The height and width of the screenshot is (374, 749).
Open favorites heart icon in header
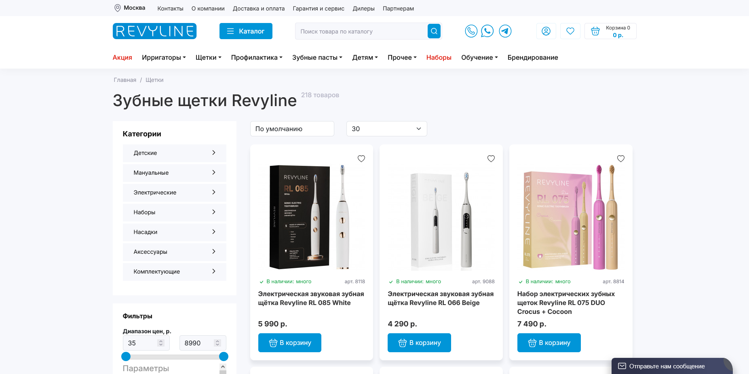pyautogui.click(x=570, y=31)
